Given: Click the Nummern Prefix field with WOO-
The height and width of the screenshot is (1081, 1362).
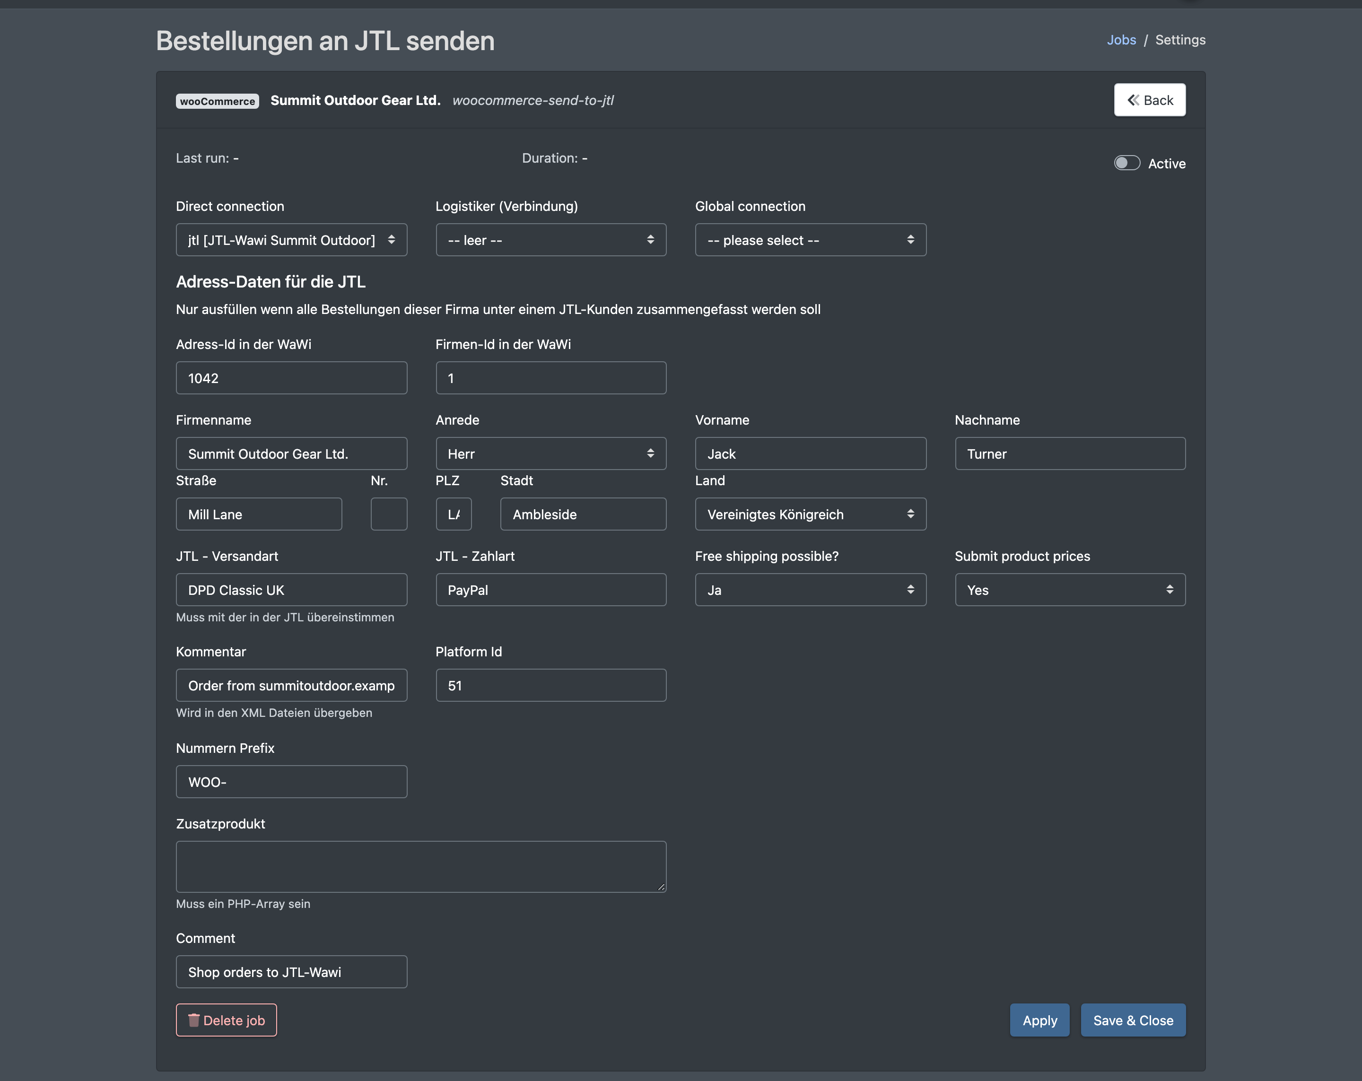Looking at the screenshot, I should [x=291, y=782].
